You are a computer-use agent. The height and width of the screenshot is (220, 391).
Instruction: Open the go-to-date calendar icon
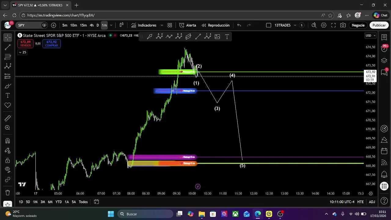96,202
